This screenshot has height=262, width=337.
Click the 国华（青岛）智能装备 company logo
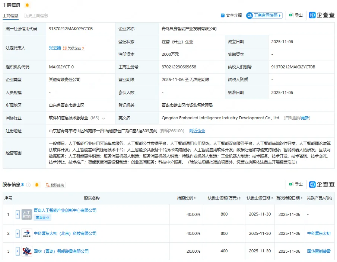[x=27, y=252]
